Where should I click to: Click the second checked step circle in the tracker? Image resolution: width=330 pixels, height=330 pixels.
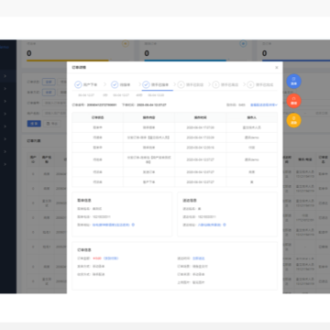(115, 84)
